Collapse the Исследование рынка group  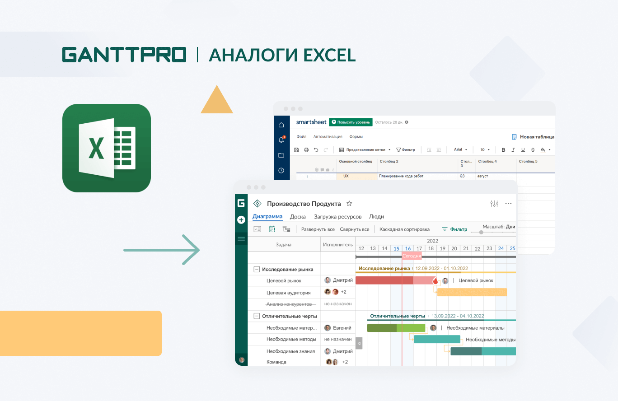point(257,269)
